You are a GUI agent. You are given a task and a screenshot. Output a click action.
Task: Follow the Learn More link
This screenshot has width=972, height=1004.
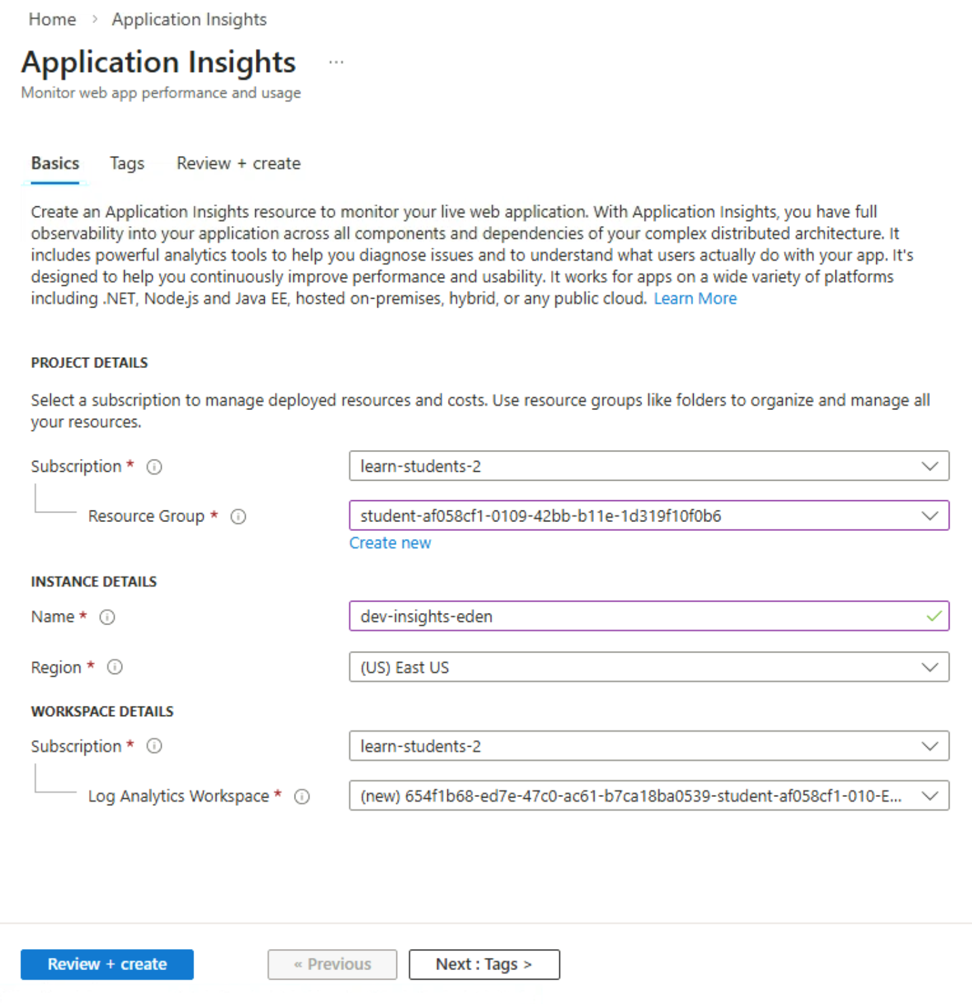(695, 299)
